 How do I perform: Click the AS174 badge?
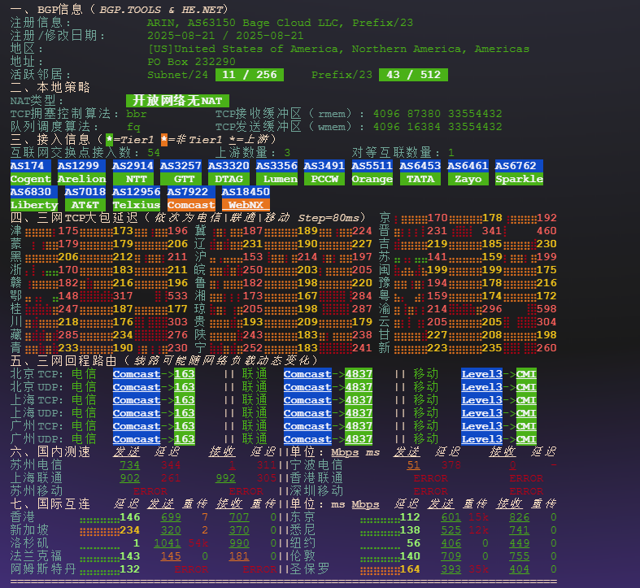pos(31,166)
